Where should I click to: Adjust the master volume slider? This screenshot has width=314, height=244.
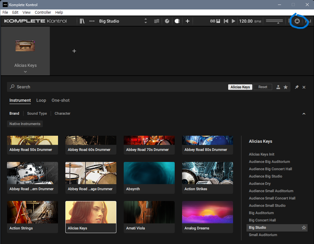(x=274, y=21)
